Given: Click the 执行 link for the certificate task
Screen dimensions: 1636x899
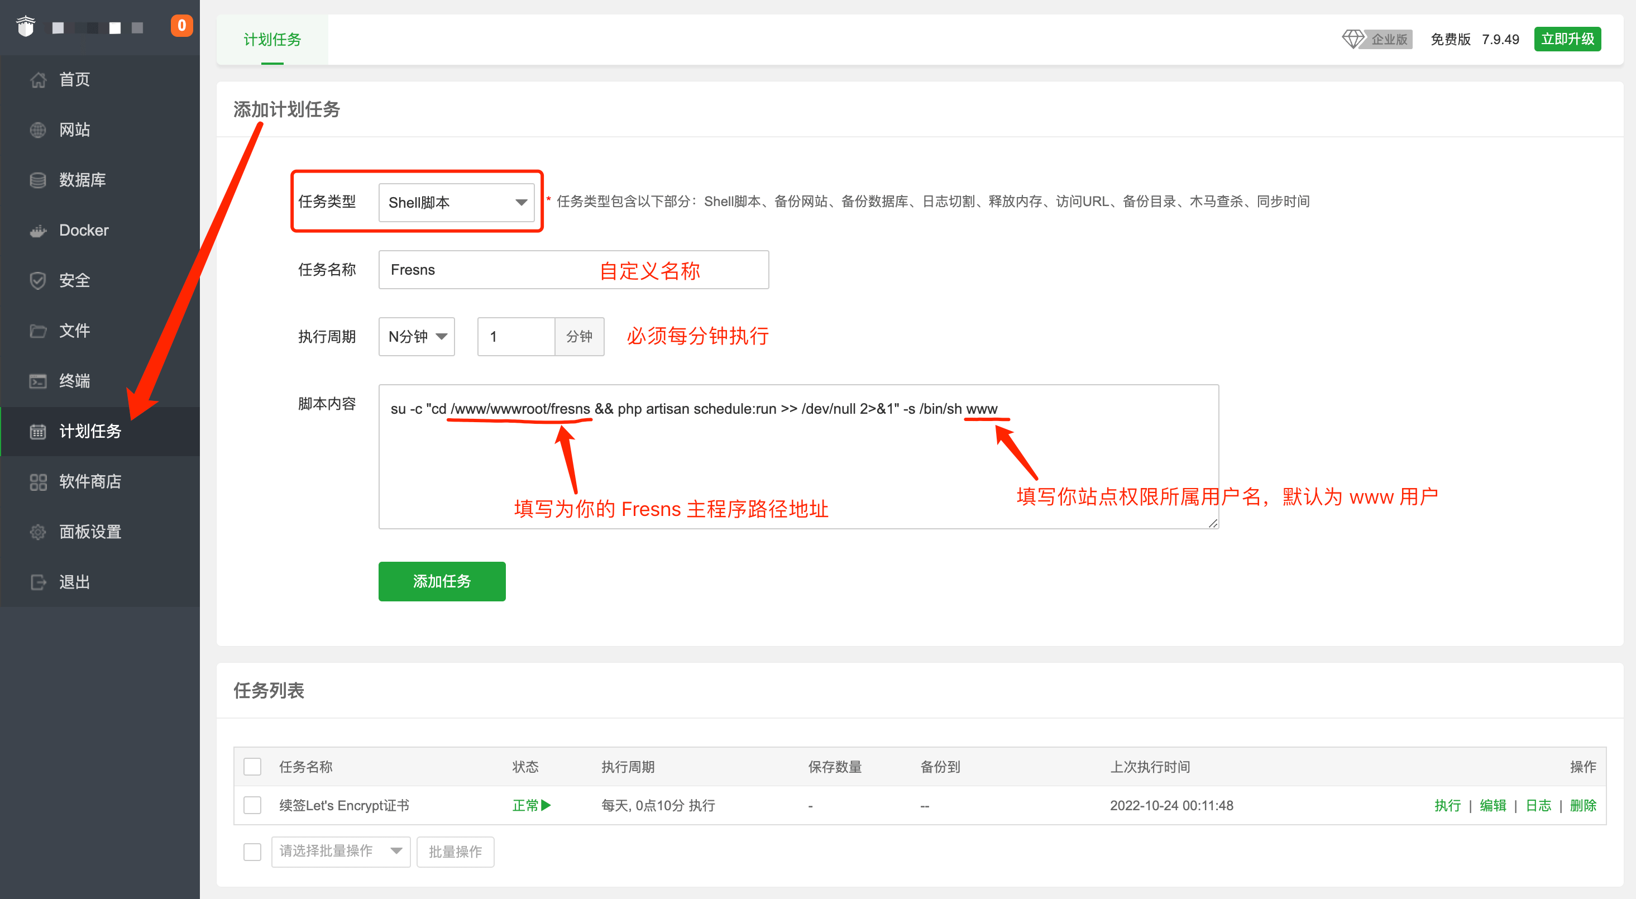Looking at the screenshot, I should pyautogui.click(x=1447, y=805).
